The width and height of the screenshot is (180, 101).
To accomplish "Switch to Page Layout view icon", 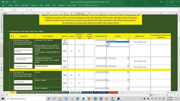I will [x=155, y=95].
